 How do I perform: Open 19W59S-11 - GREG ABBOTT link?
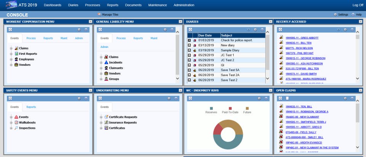coord(302,38)
